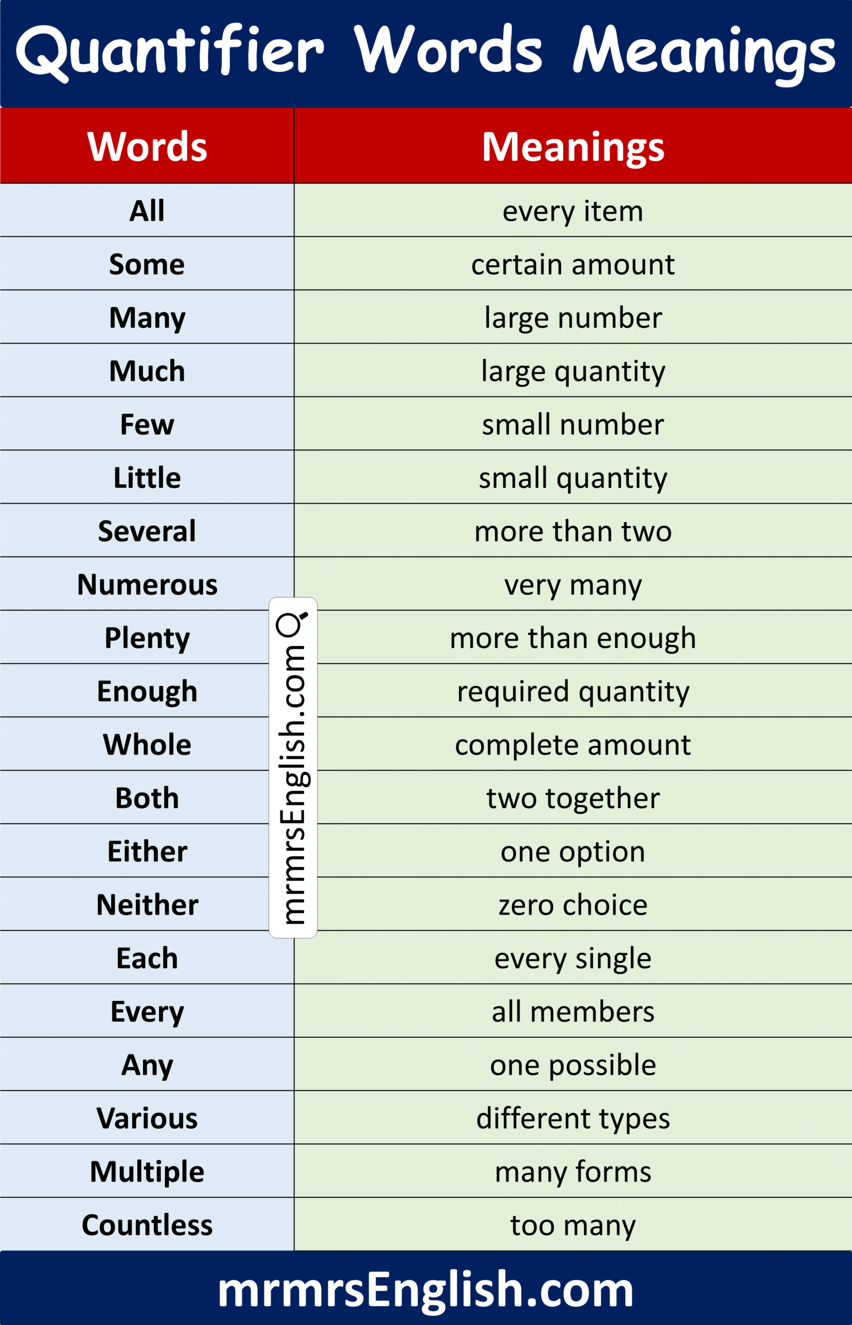This screenshot has width=852, height=1325.
Task: Select the word "All" in the table
Action: pyautogui.click(x=147, y=211)
